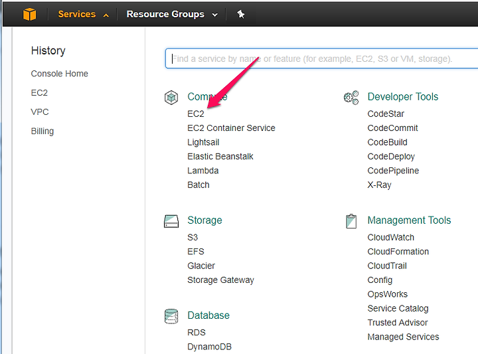Click the Management Tools heading
This screenshot has height=354, width=478.
tap(409, 220)
